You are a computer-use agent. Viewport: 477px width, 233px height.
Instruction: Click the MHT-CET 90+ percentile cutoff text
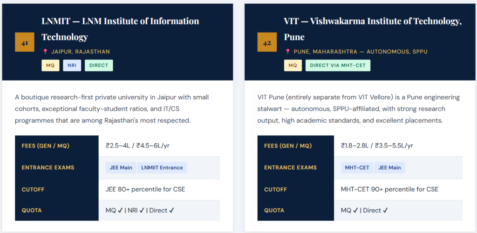[x=389, y=189]
